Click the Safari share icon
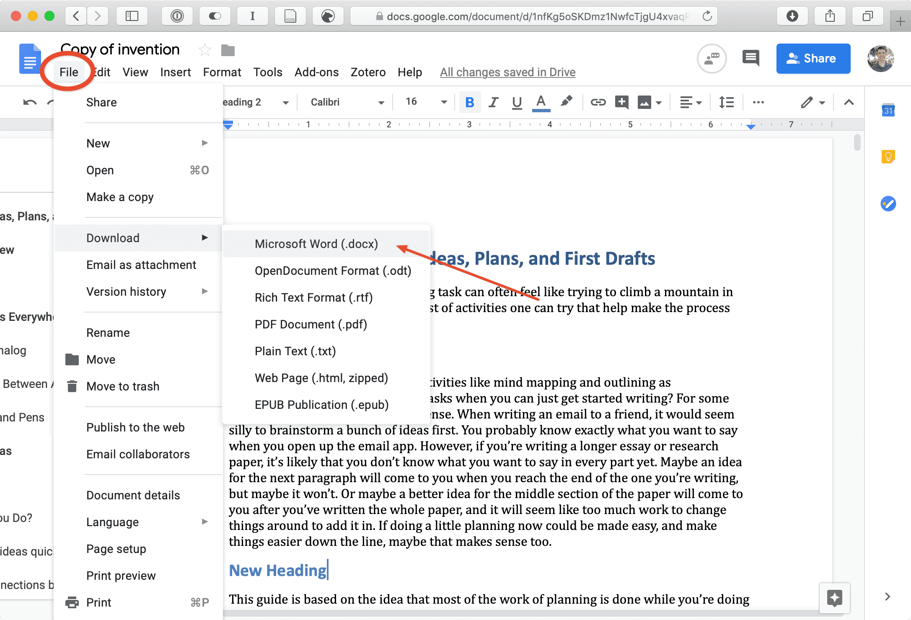Image resolution: width=911 pixels, height=620 pixels. 830,16
